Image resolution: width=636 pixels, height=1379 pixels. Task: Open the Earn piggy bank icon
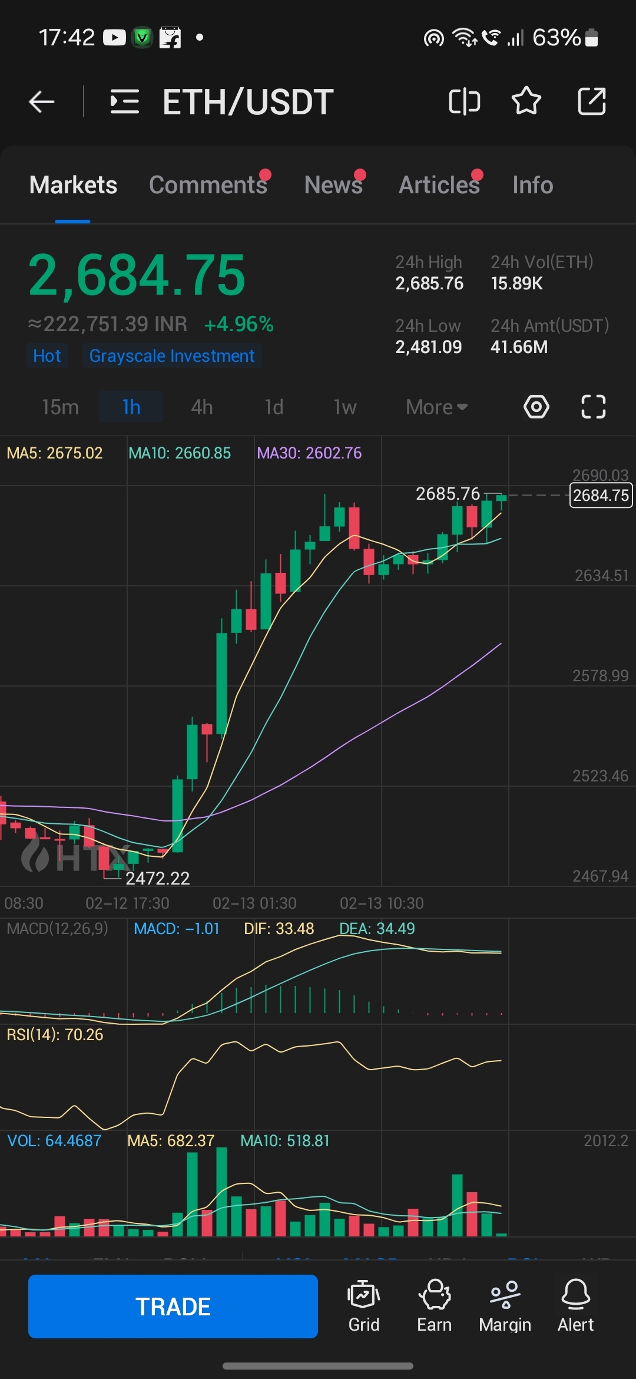435,1306
